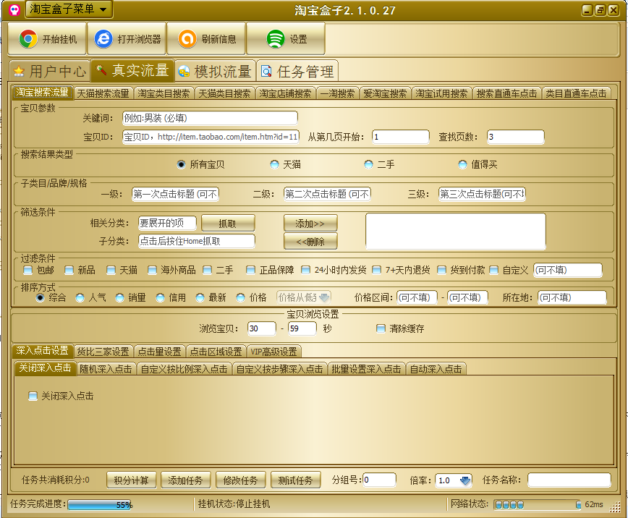Viewport: 628px width, 518px height.
Task: Click 修改任务 button
Action: (240, 480)
